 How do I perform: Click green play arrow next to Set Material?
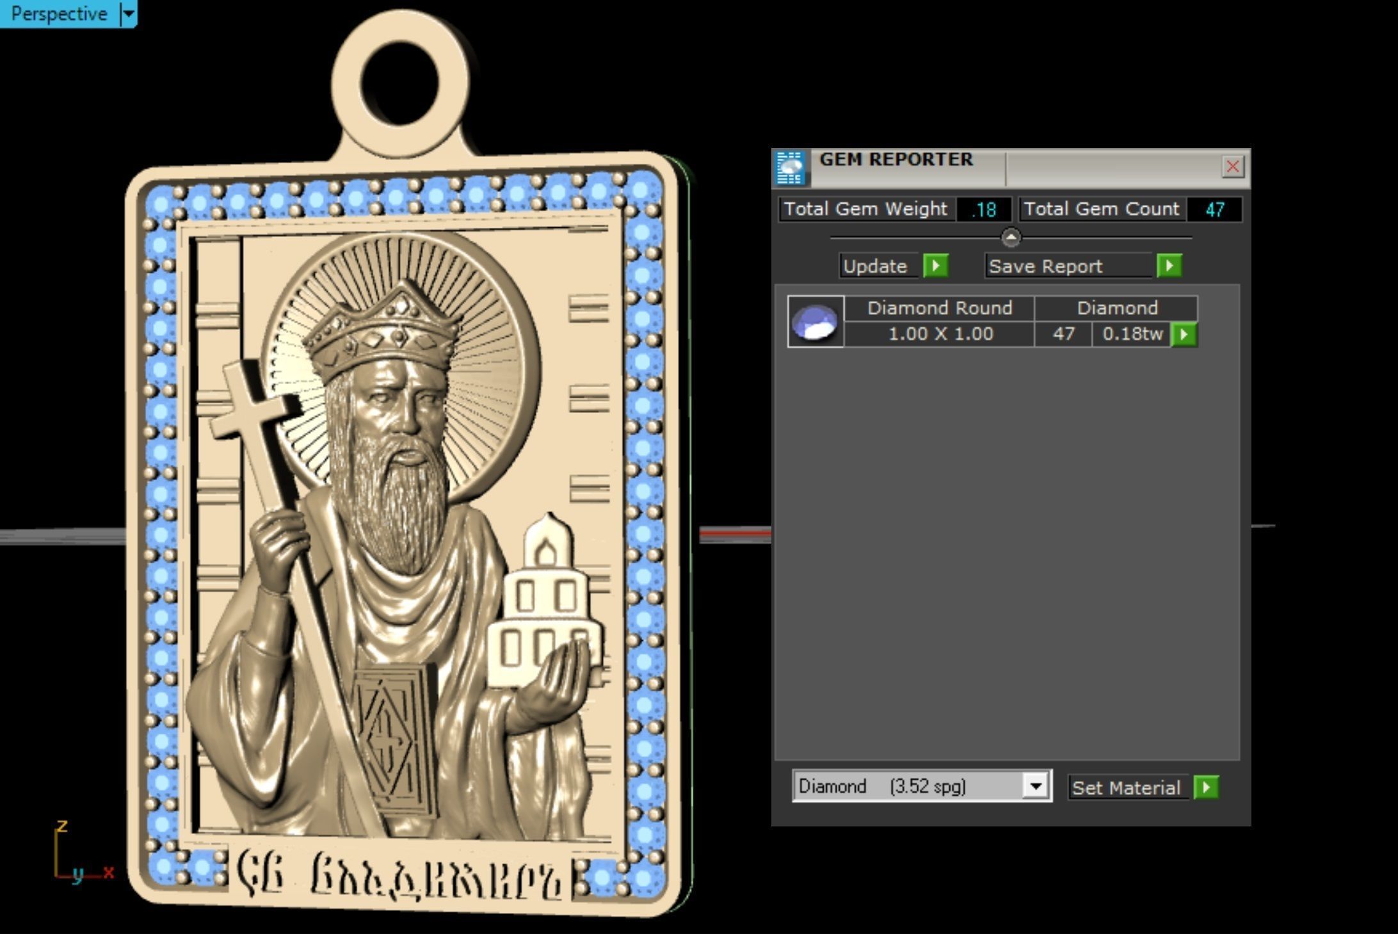coord(1207,787)
